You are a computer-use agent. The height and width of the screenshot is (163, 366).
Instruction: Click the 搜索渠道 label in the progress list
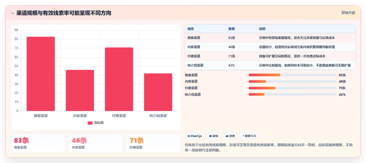pos(191,75)
